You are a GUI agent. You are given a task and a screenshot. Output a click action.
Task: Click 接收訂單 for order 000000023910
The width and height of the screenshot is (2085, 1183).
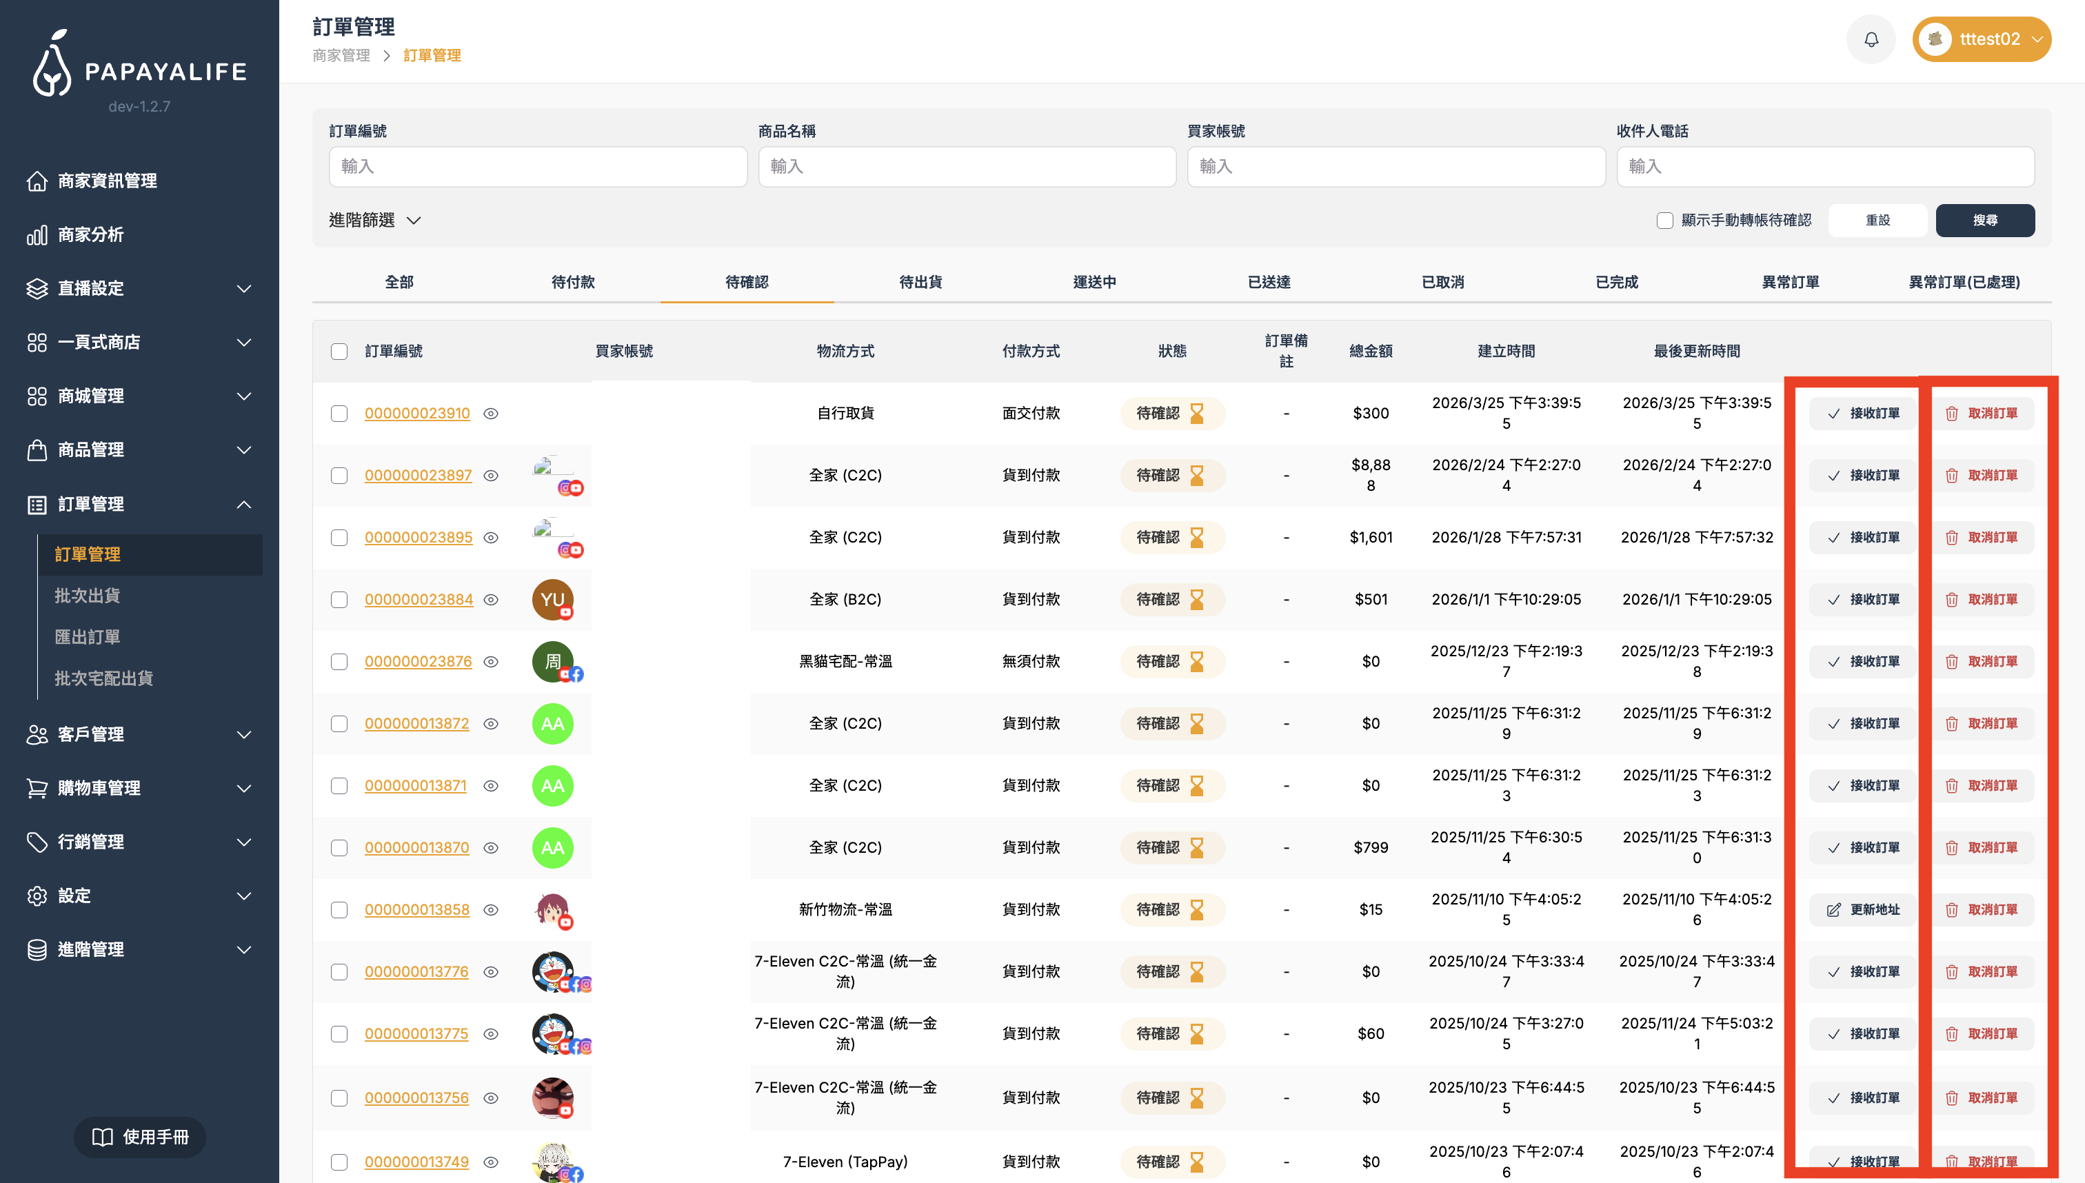click(x=1862, y=414)
